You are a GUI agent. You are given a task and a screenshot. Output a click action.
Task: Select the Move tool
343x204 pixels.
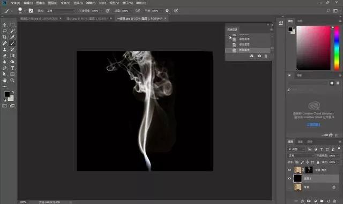pos(4,25)
